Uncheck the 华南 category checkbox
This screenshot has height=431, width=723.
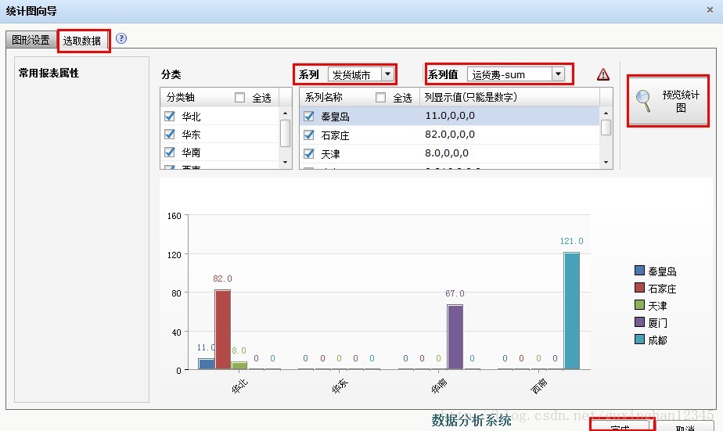170,152
